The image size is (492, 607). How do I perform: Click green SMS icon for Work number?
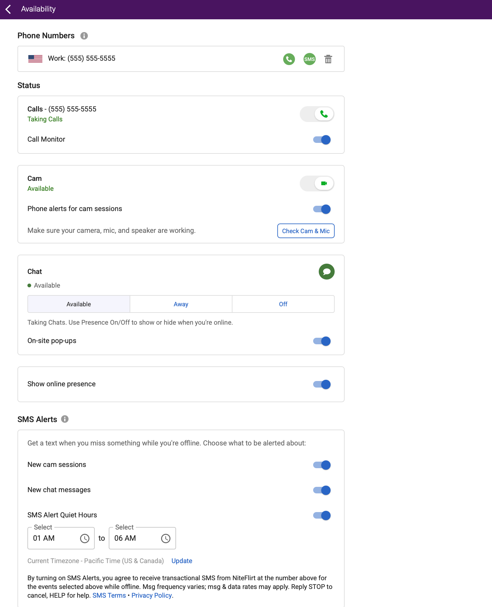pyautogui.click(x=309, y=59)
